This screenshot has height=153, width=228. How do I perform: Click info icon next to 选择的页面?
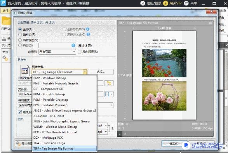pyautogui.click(x=88, y=29)
